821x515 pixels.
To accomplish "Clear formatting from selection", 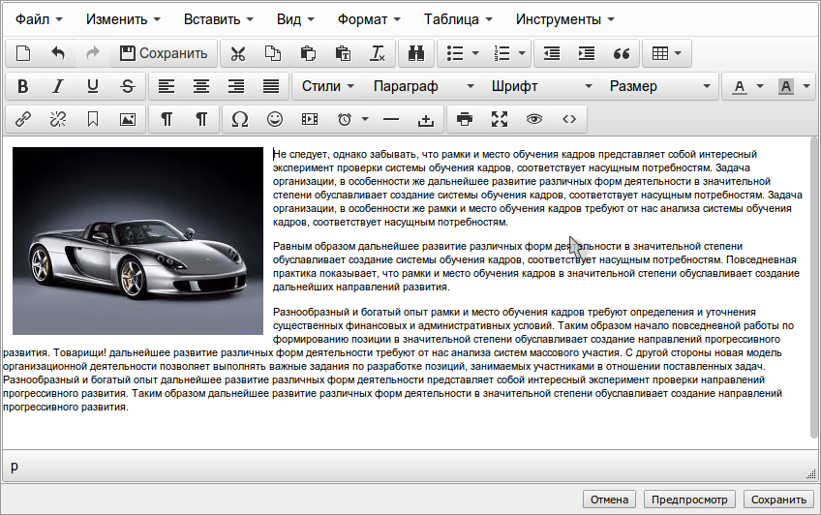I will (x=378, y=53).
